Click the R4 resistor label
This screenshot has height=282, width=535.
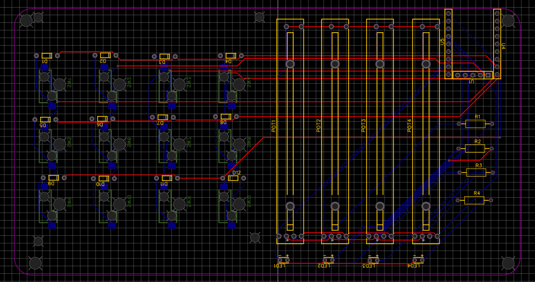point(477,193)
